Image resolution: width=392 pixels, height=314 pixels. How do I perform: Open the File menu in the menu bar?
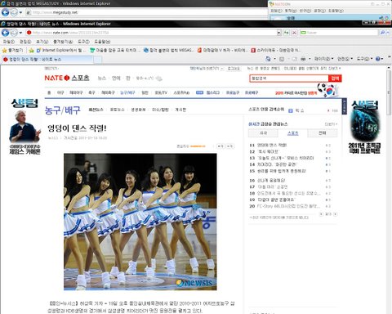pos(9,42)
